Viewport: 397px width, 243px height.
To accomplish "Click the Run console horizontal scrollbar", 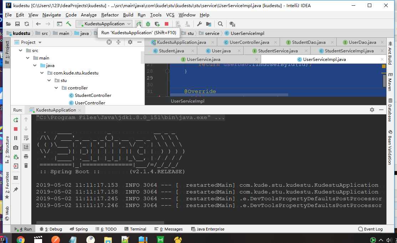I will (x=100, y=223).
